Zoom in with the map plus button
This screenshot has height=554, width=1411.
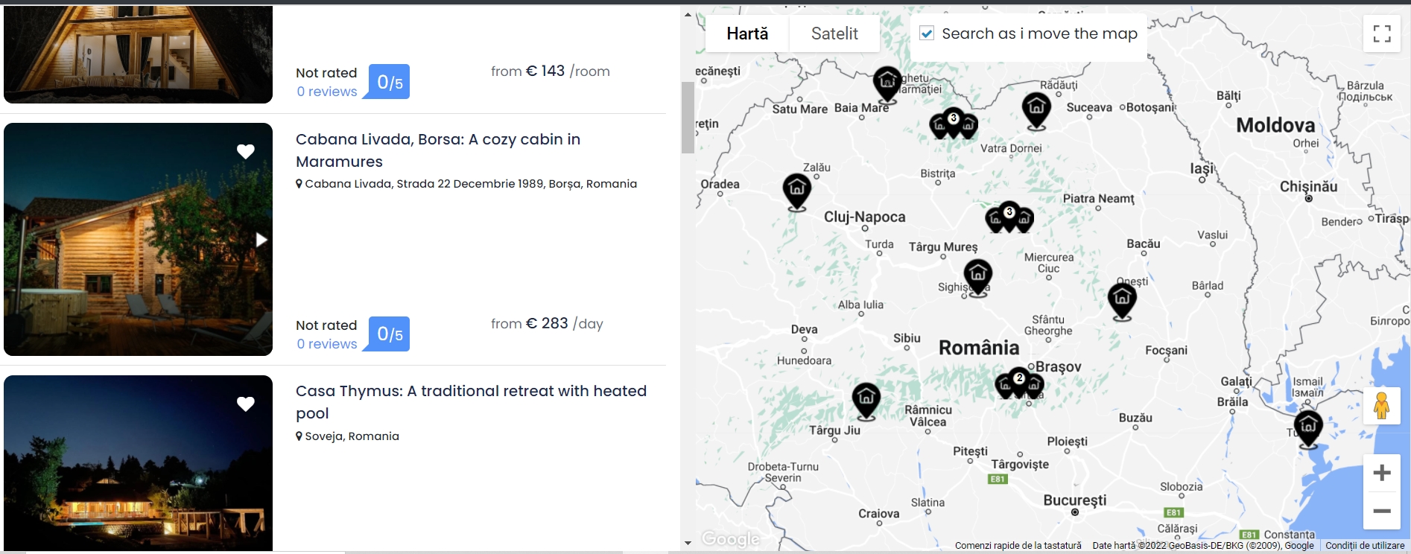click(x=1382, y=473)
